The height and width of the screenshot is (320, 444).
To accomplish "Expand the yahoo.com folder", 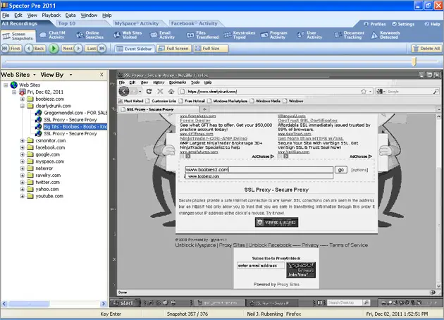I will coord(22,189).
